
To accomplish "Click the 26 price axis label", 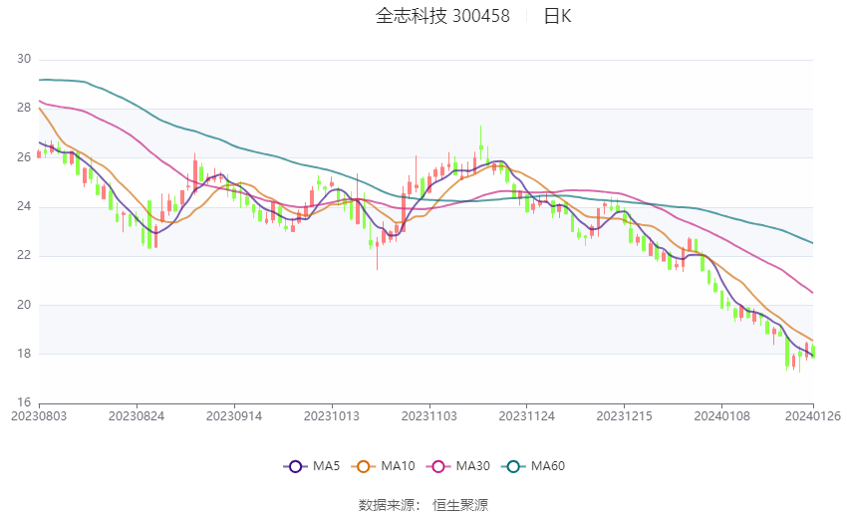I will (x=24, y=157).
